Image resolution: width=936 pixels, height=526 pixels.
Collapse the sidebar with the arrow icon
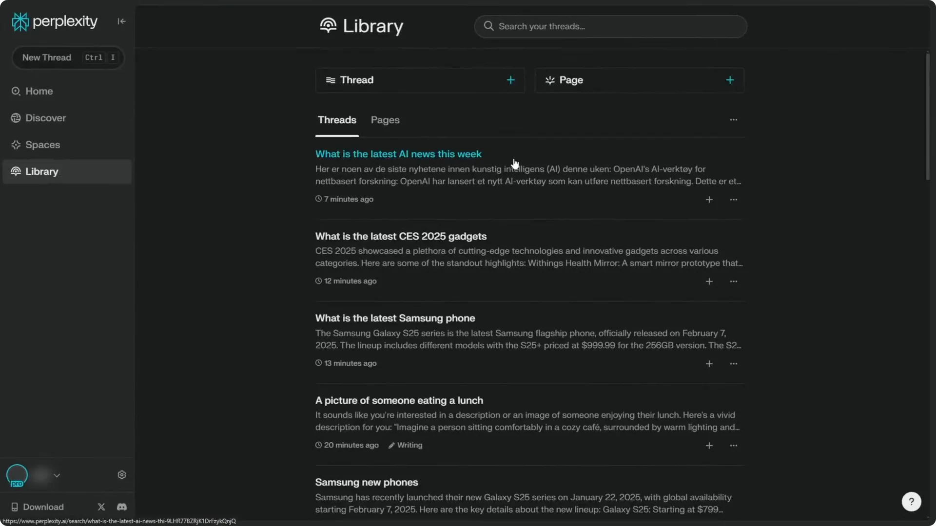(x=121, y=21)
